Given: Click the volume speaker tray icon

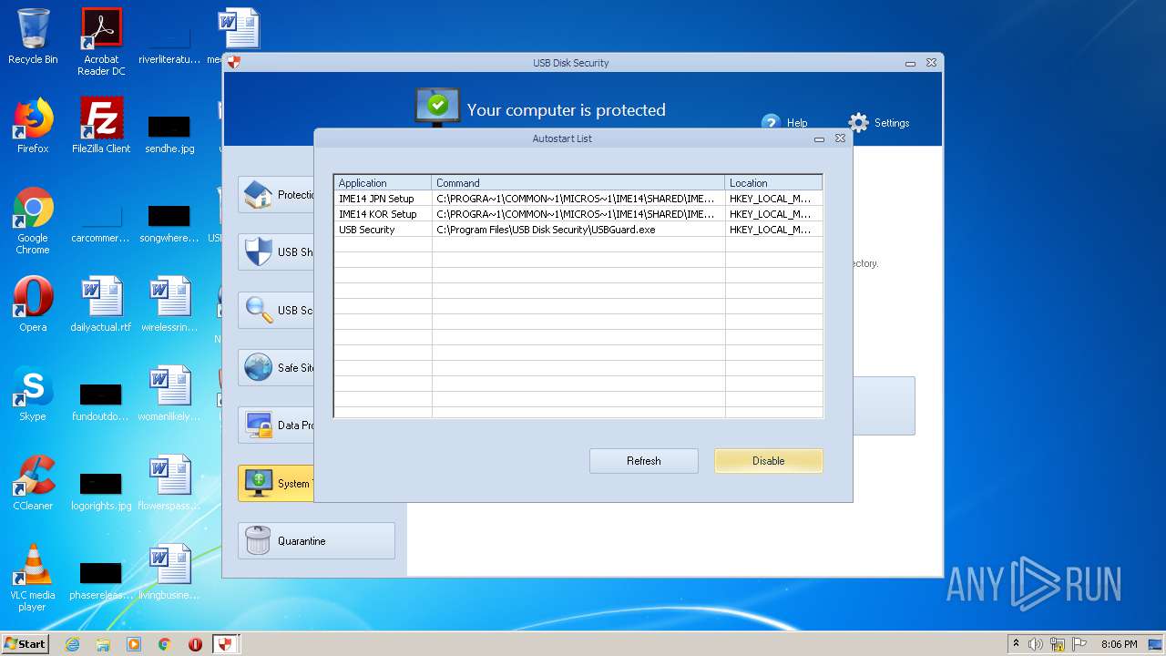Looking at the screenshot, I should tap(1036, 644).
